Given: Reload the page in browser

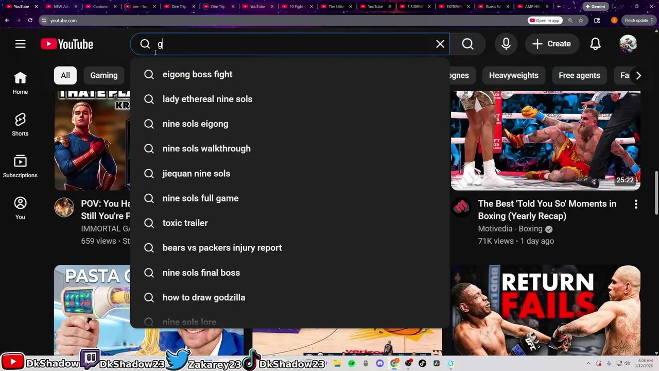Looking at the screenshot, I should [30, 20].
